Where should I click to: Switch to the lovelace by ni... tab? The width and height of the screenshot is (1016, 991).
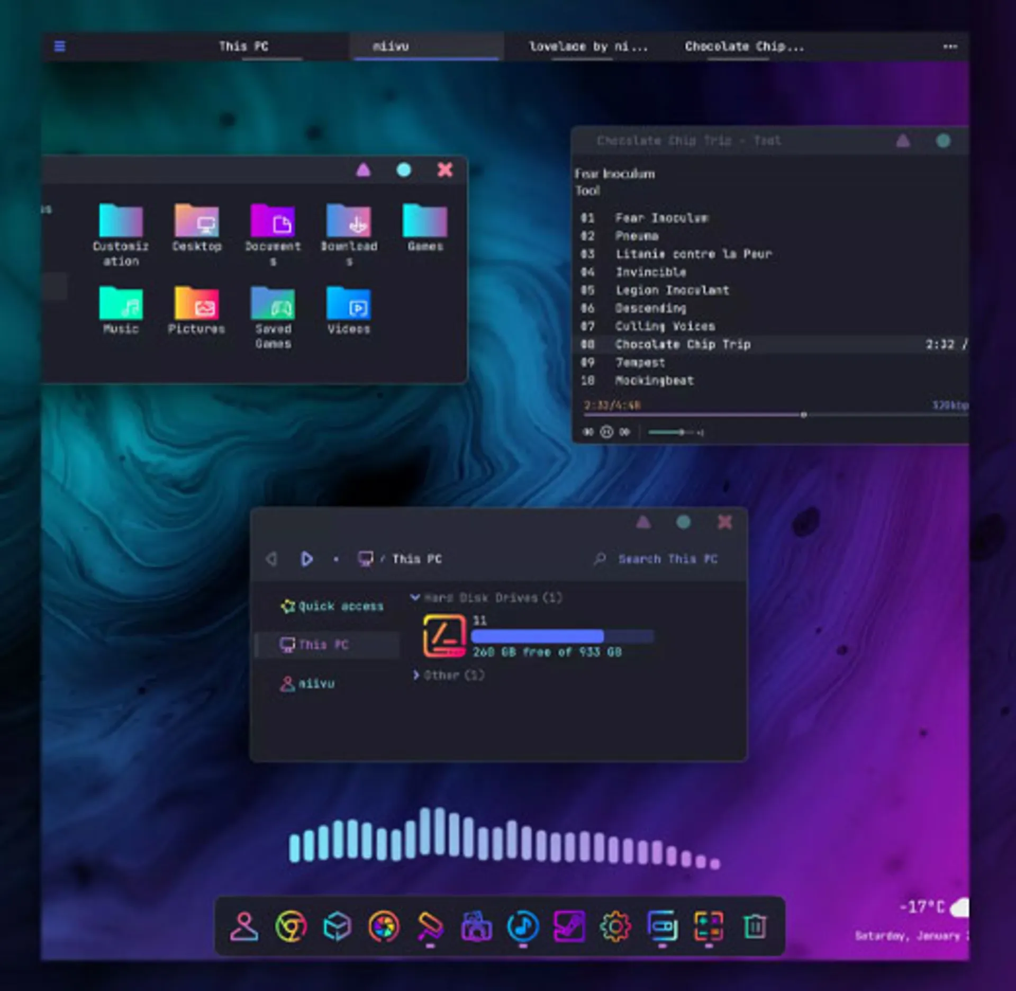[x=588, y=46]
